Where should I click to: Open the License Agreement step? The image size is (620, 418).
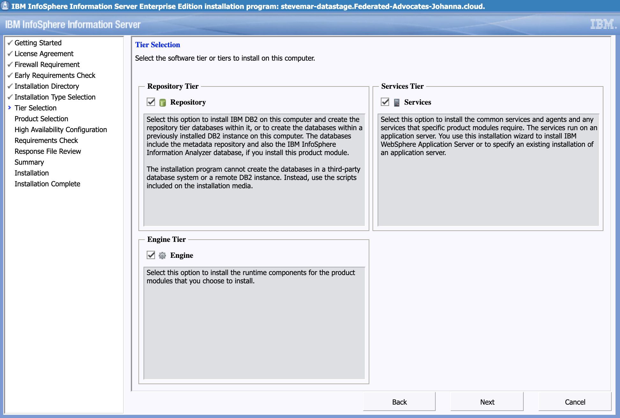click(44, 54)
